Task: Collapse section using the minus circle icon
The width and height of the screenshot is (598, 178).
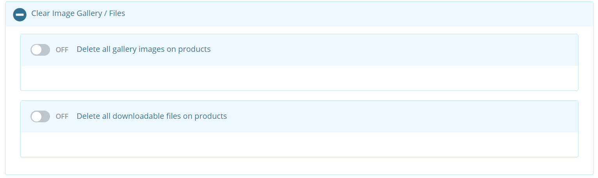Action: [20, 14]
